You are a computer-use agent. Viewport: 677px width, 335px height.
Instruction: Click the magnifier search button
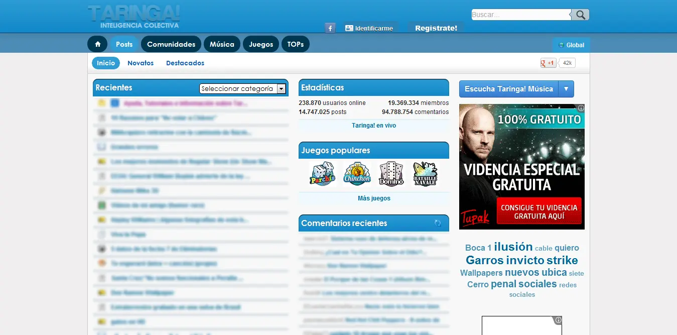(x=581, y=15)
